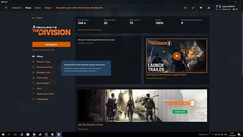The height and width of the screenshot is (137, 243).
Task: Click the active Uplay taskbar icon
Action: pyautogui.click(x=59, y=134)
